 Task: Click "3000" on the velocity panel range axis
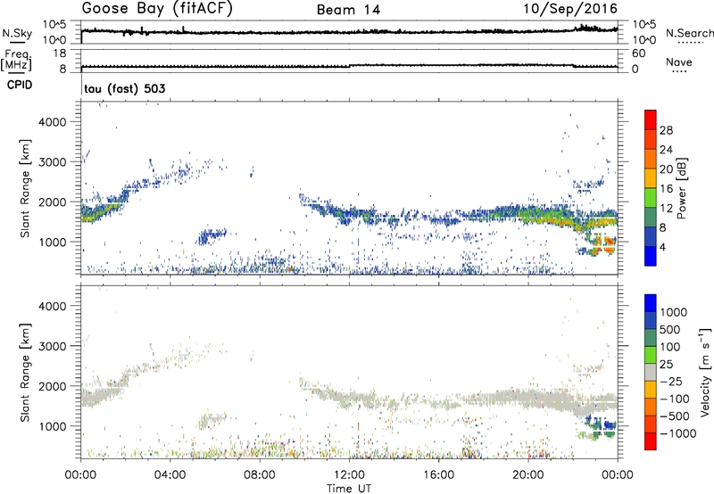point(53,346)
